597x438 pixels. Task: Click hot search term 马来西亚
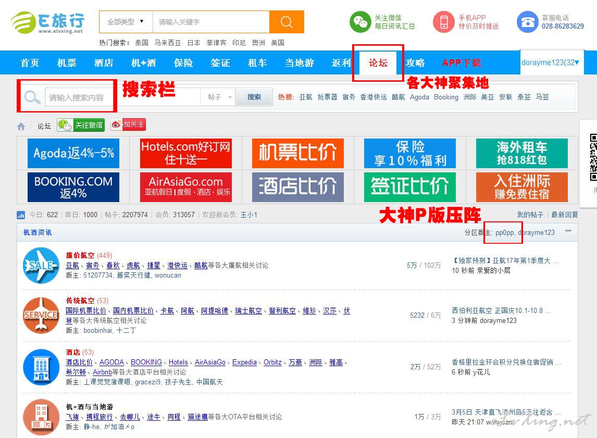coord(168,43)
